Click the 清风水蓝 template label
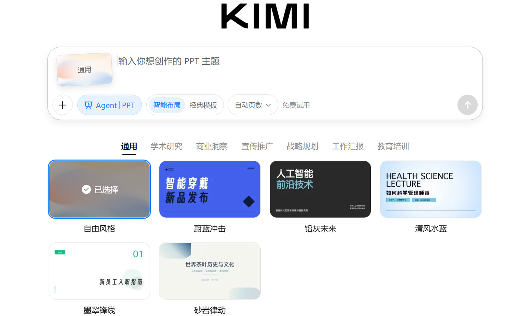Image resolution: width=510 pixels, height=316 pixels. pos(431,229)
